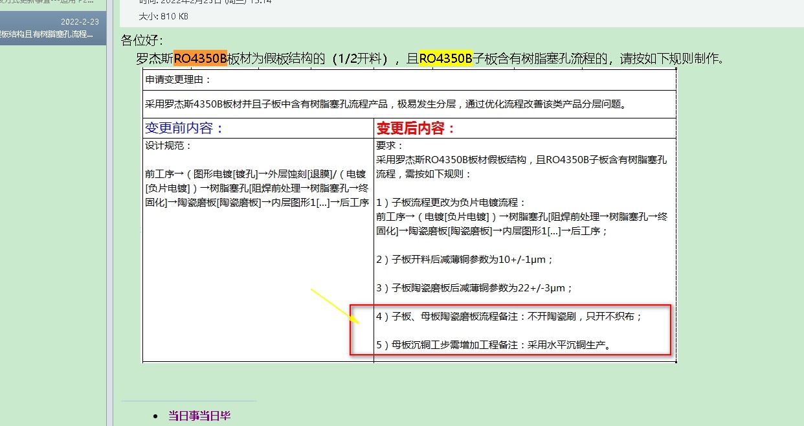Click the red heading '变更后内容:'
Viewport: 804px width, 426px height.
click(417, 128)
